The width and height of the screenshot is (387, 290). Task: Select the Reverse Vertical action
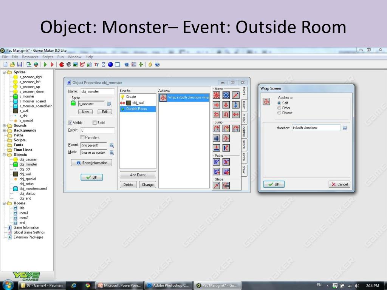[226, 114]
